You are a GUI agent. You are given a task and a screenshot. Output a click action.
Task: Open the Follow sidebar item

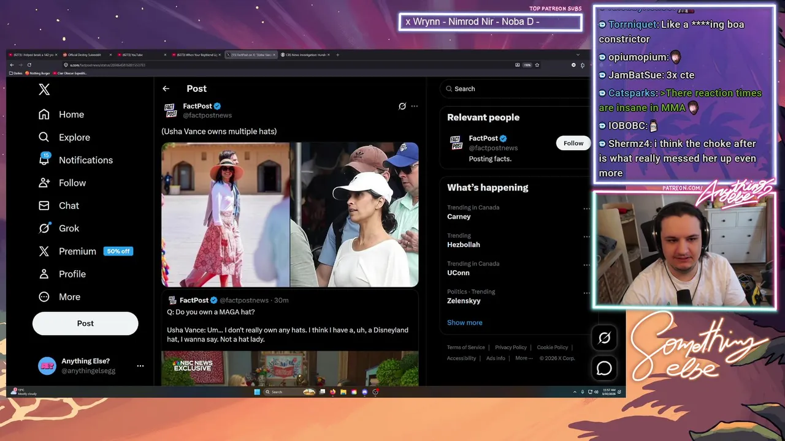62,183
